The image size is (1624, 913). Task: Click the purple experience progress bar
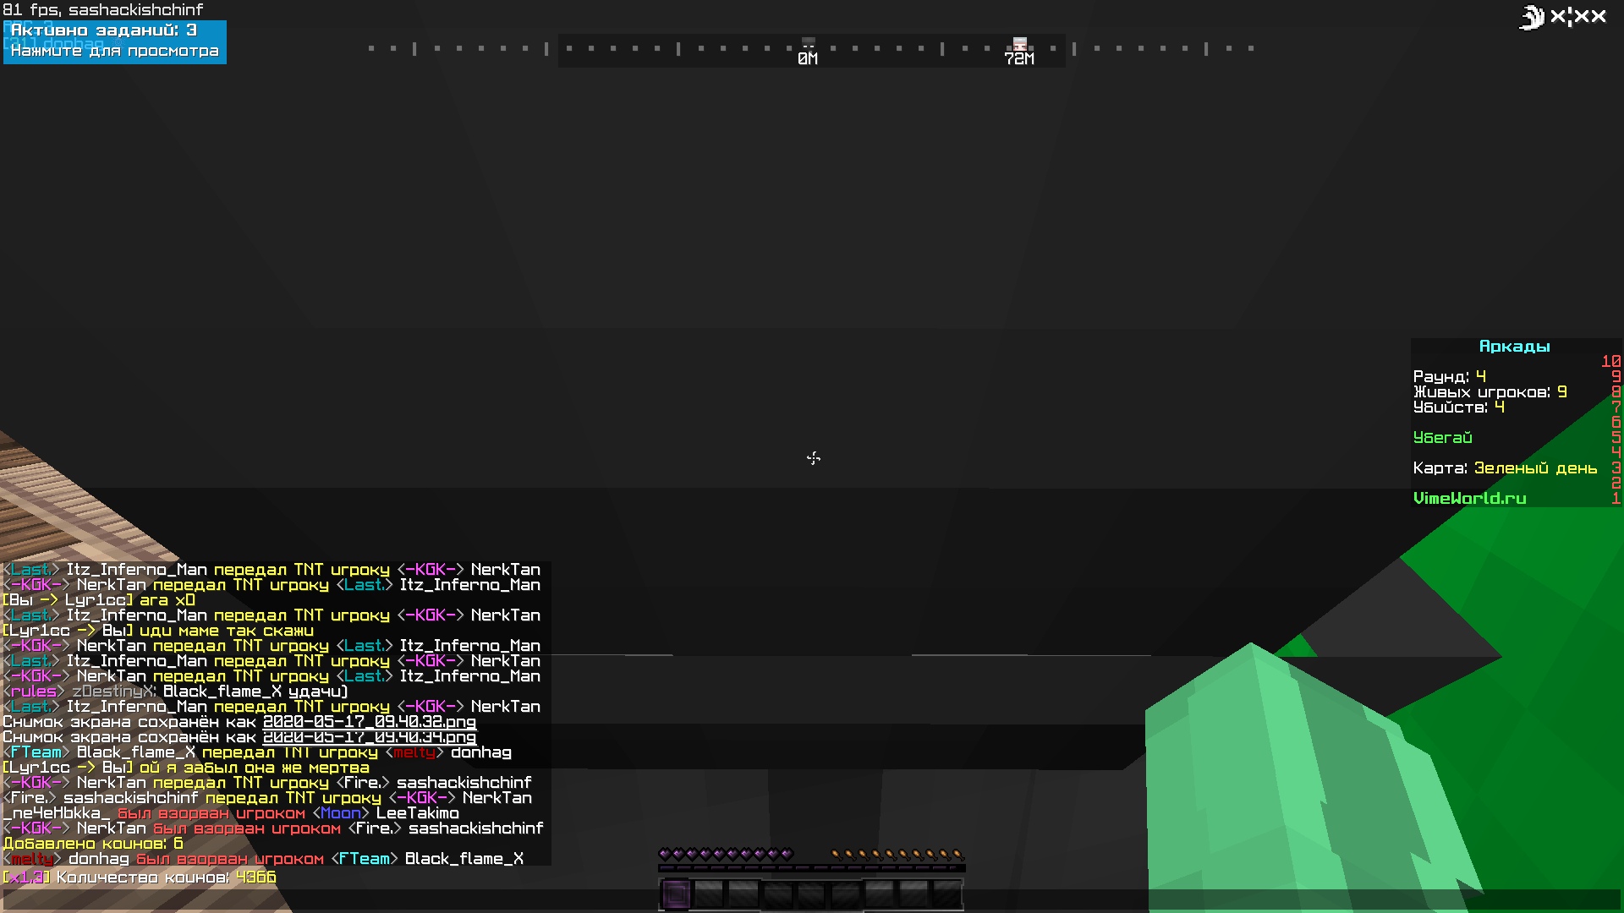811,868
